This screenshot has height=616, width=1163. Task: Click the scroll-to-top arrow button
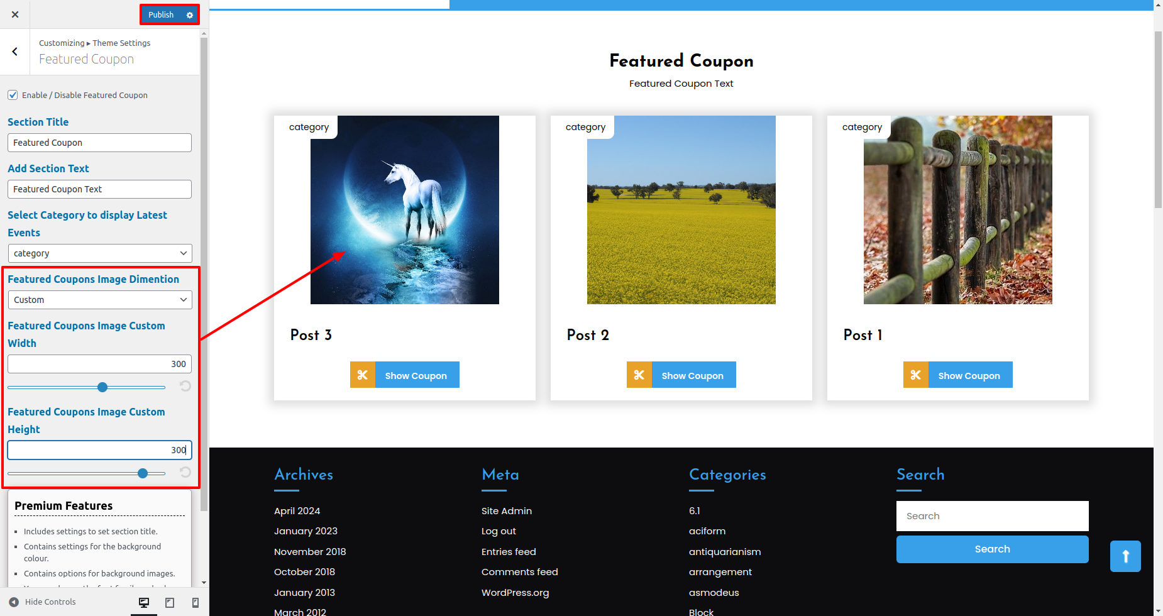point(1125,556)
